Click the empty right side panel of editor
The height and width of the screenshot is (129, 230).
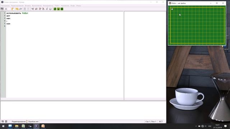(x=145, y=55)
